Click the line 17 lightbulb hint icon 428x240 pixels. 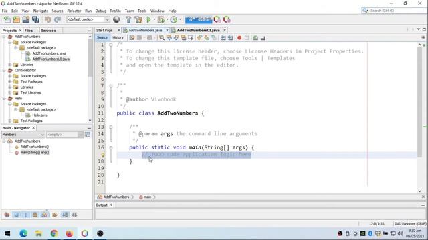click(x=102, y=155)
